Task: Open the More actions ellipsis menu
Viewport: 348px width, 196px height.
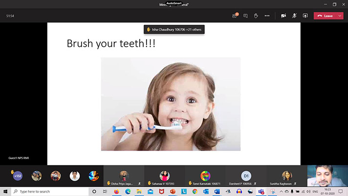Action: click(x=267, y=16)
